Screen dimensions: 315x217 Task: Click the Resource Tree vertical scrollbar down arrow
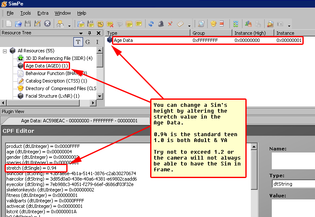[x=100, y=96]
